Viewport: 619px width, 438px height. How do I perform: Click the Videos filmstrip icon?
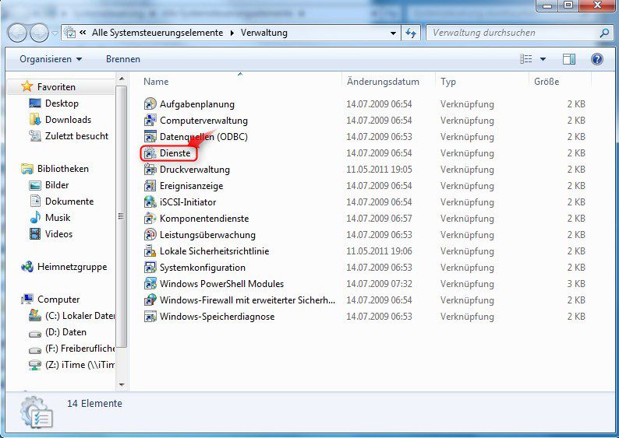coord(35,234)
